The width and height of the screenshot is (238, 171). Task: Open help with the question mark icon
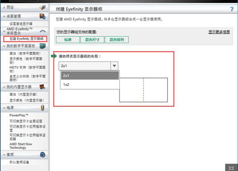(x=232, y=9)
